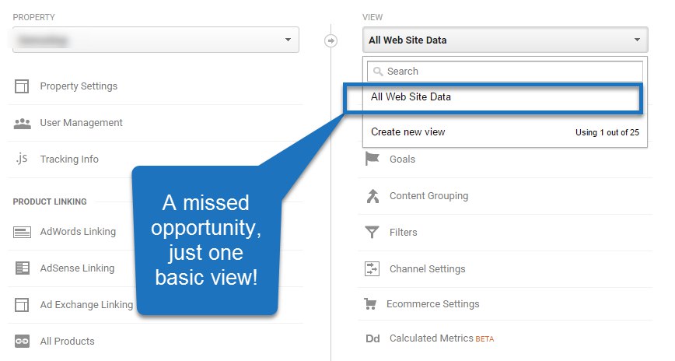Click the arrow button between Property and View
Image resolution: width=675 pixels, height=361 pixels.
pyautogui.click(x=331, y=40)
